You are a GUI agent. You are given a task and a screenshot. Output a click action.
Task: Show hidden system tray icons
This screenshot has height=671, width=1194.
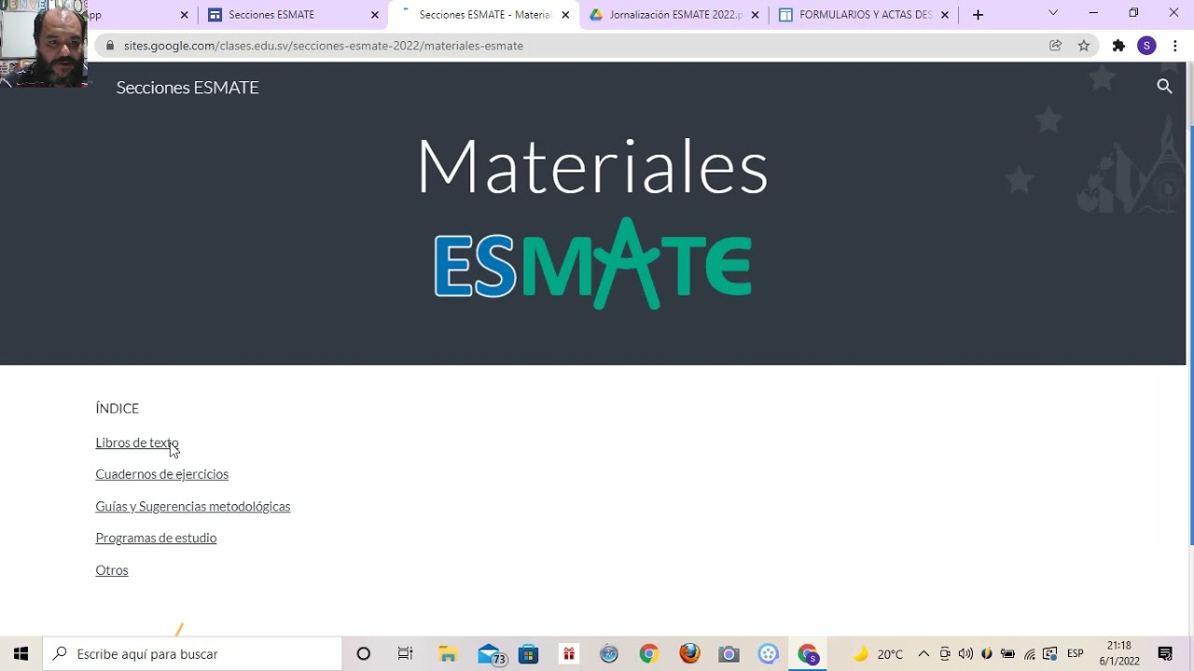tap(923, 653)
